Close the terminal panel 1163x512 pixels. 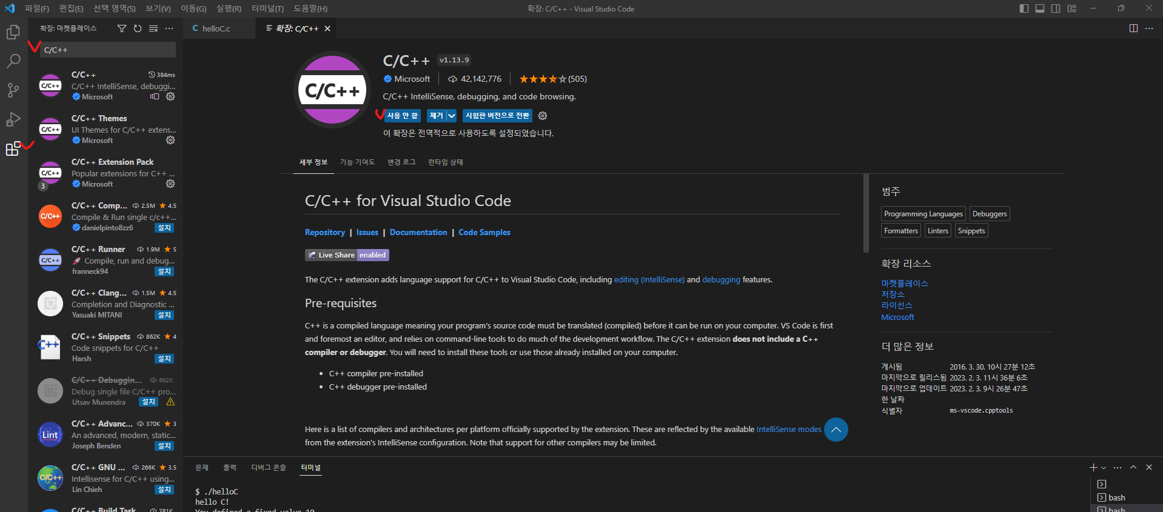[1149, 467]
